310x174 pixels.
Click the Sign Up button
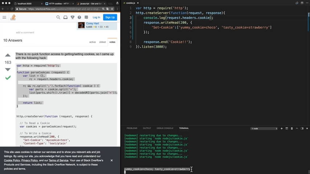[110, 17]
